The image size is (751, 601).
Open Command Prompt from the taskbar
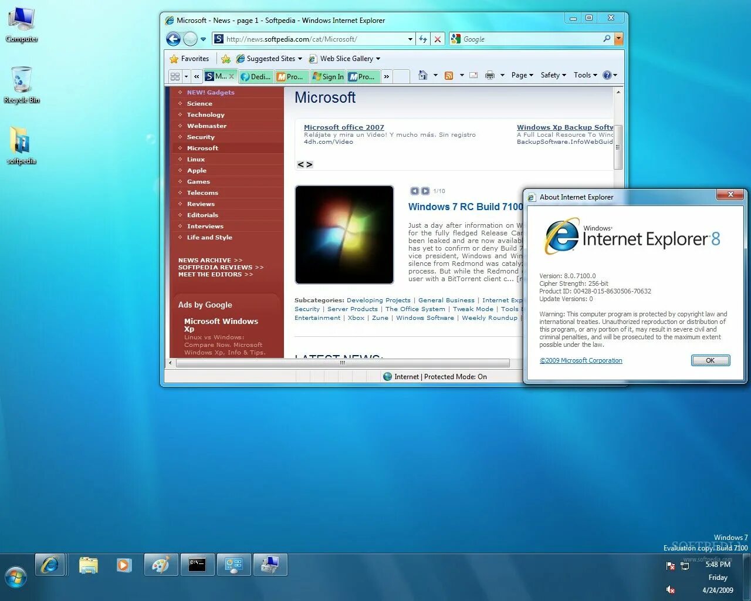(x=197, y=565)
